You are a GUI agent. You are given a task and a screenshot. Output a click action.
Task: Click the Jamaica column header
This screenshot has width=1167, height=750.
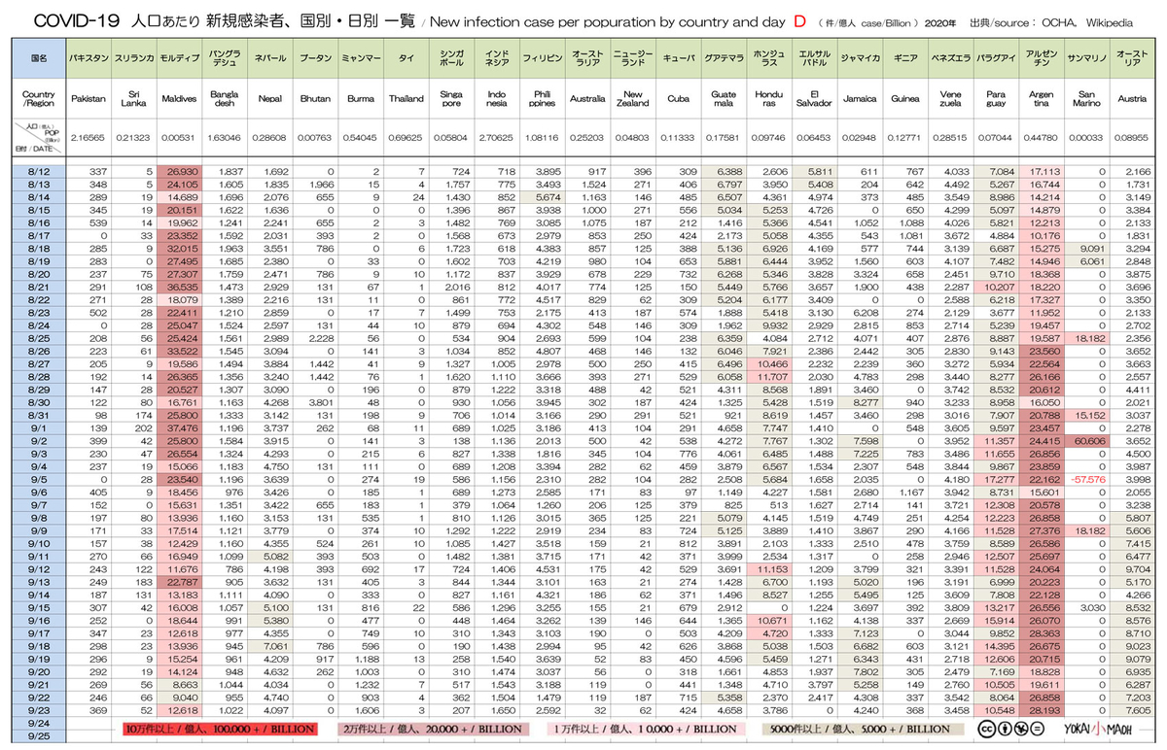point(860,99)
